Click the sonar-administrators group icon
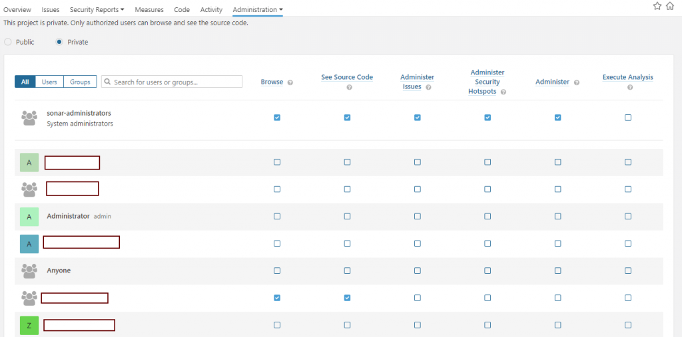The width and height of the screenshot is (682, 337). coord(29,118)
